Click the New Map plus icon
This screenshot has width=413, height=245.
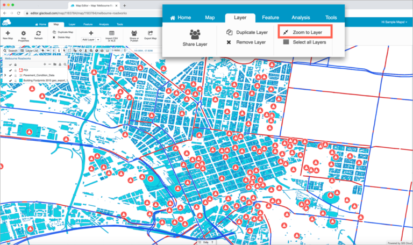8,33
